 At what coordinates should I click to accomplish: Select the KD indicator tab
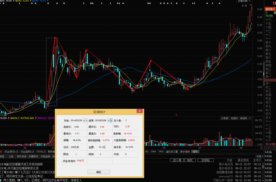(x=147, y=151)
